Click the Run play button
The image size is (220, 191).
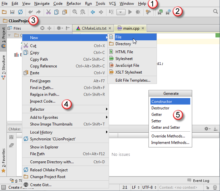[130, 12]
